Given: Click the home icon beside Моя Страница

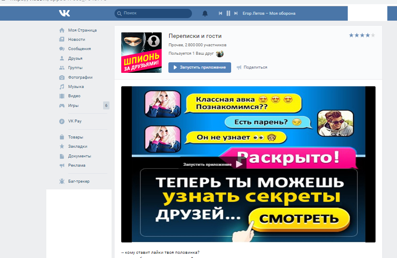Looking at the screenshot, I should coord(62,30).
